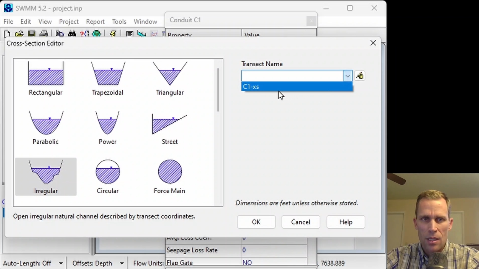Select the Force Main shape
Screen dimensions: 479x269
click(170, 177)
